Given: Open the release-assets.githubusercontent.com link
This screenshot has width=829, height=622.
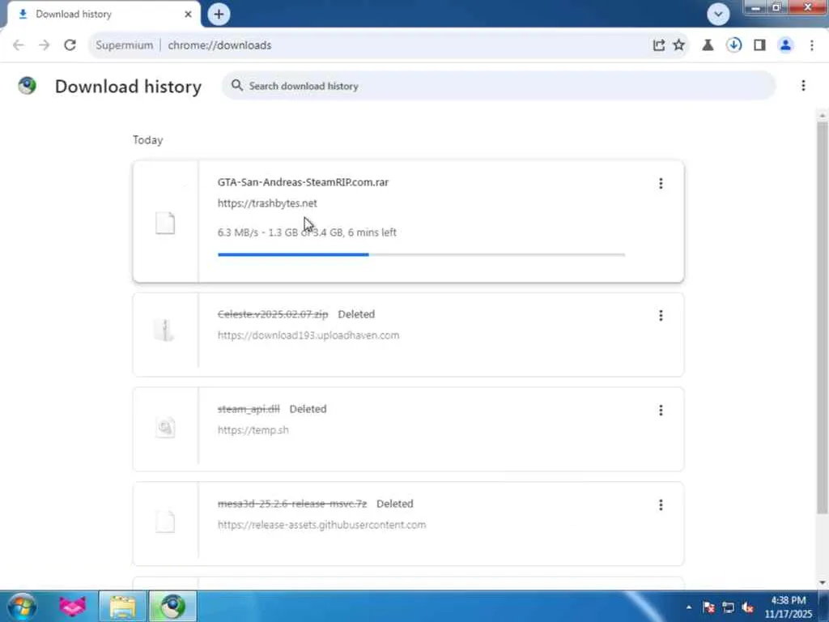Looking at the screenshot, I should 321,525.
